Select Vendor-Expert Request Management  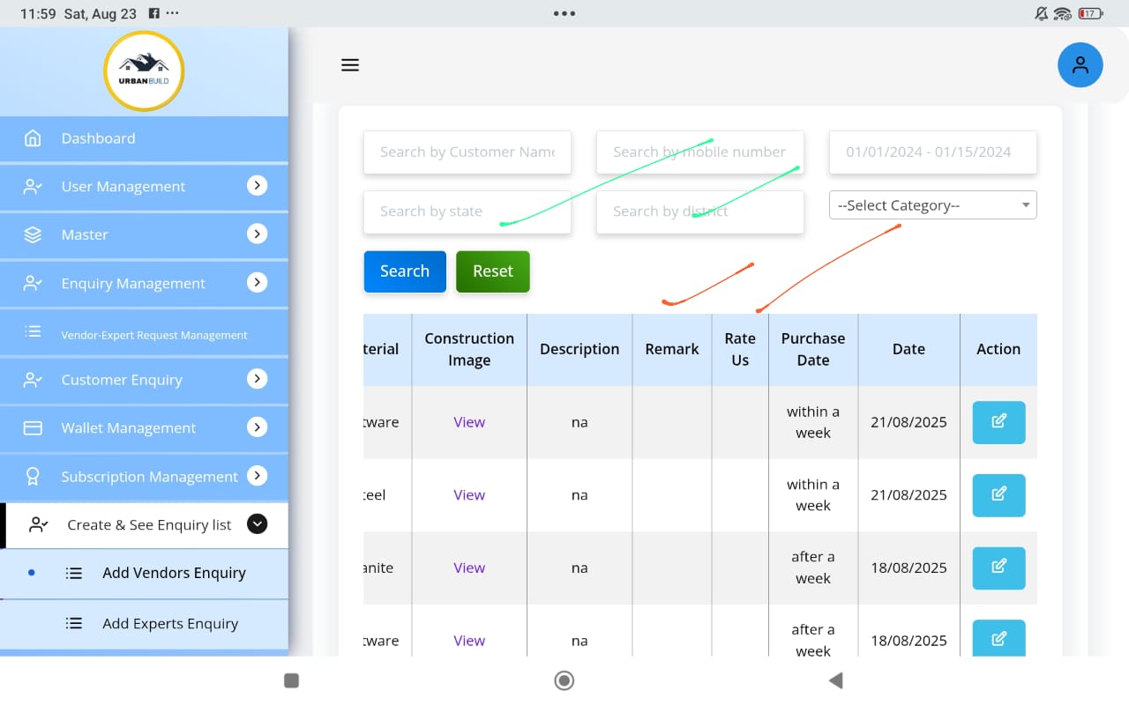coord(154,335)
